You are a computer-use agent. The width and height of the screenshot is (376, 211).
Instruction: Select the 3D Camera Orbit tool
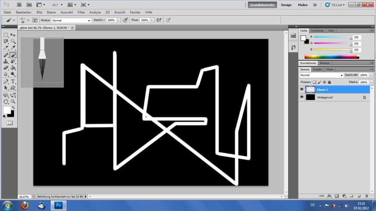click(x=13, y=95)
